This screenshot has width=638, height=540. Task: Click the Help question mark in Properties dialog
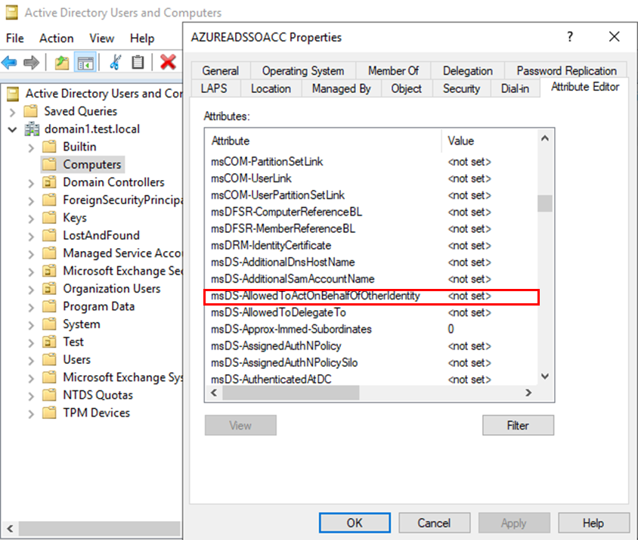[570, 37]
